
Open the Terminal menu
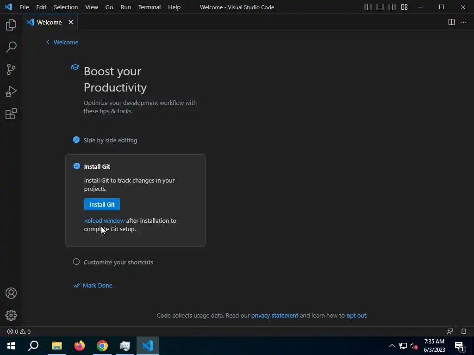150,7
